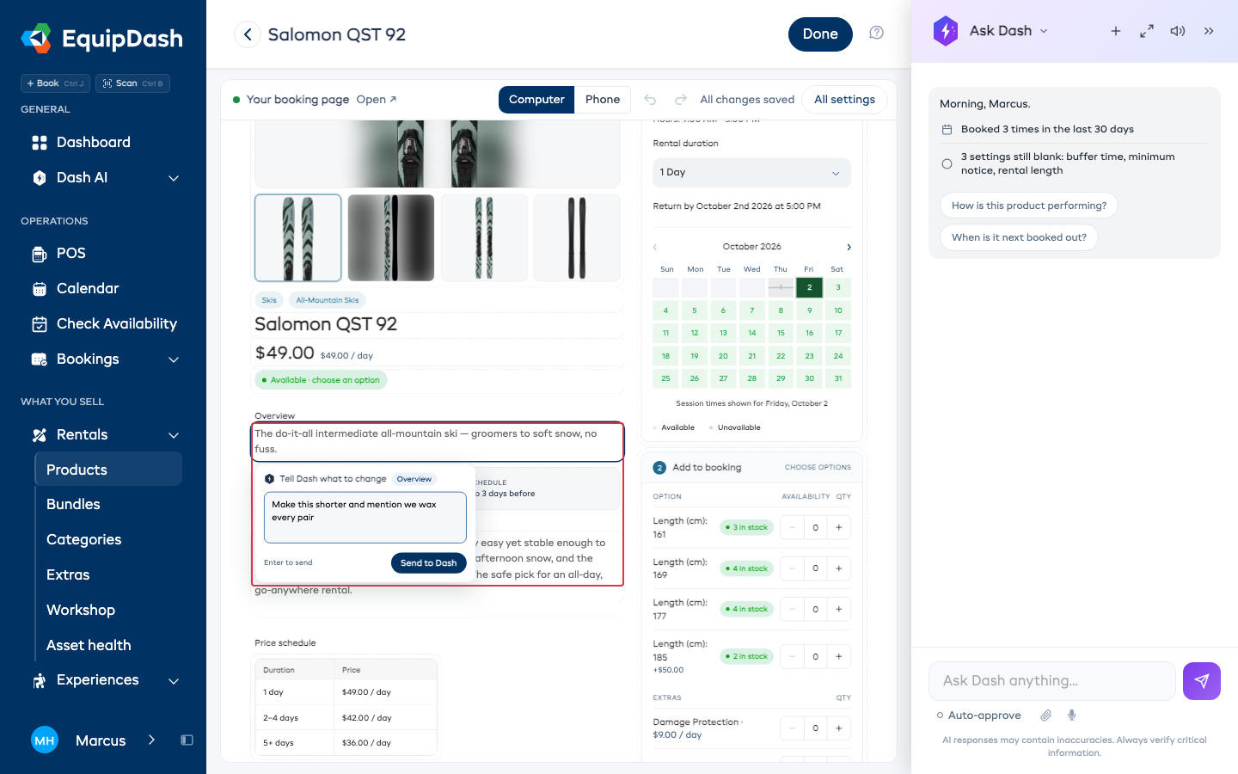Go back using the arrow beside Salomon QST 92
Viewport: 1238px width, 774px height.
pos(248,34)
